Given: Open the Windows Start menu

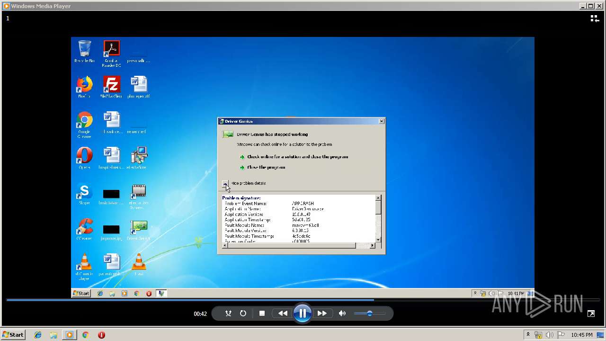Looking at the screenshot, I should (13, 335).
